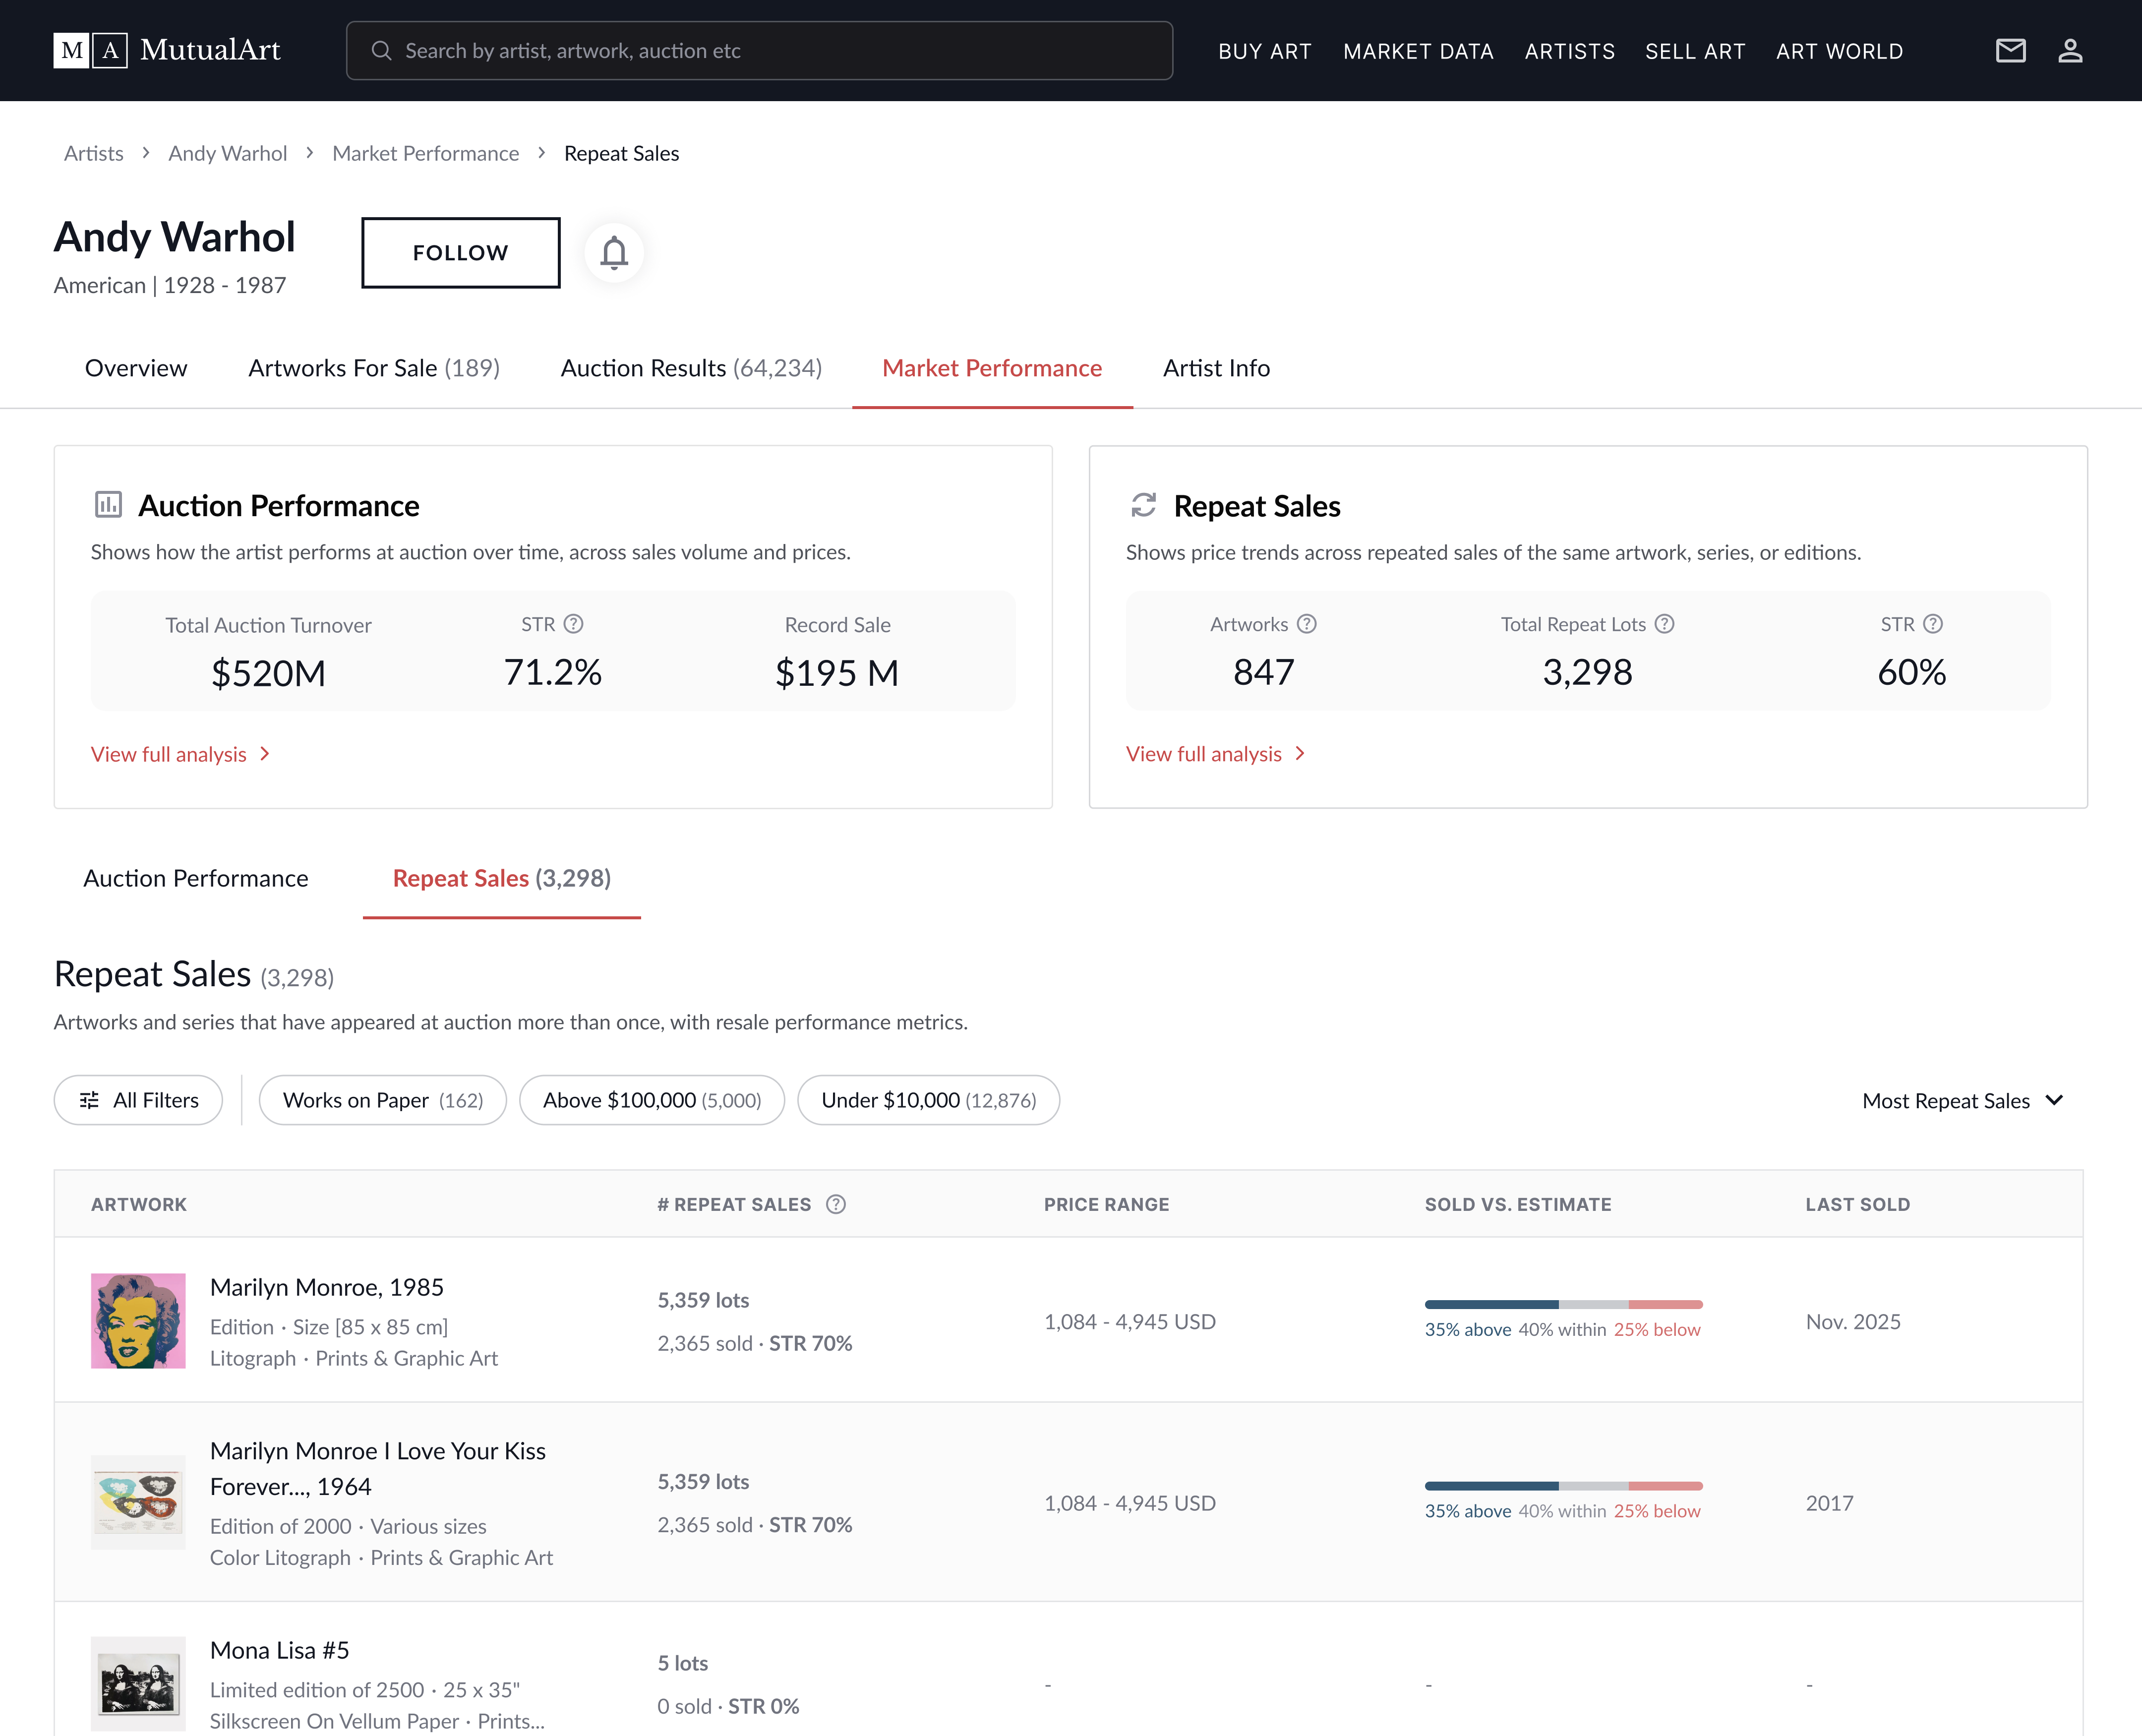Click the 847 Artworks value
This screenshot has width=2142, height=1736.
1263,672
